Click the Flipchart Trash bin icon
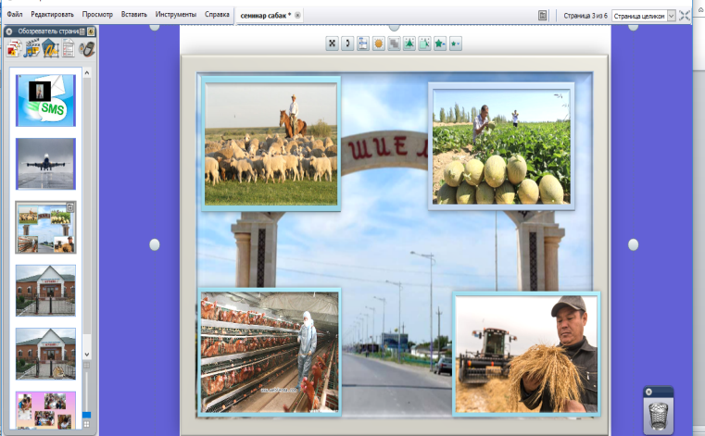Viewport: 705px width, 436px height. point(658,407)
